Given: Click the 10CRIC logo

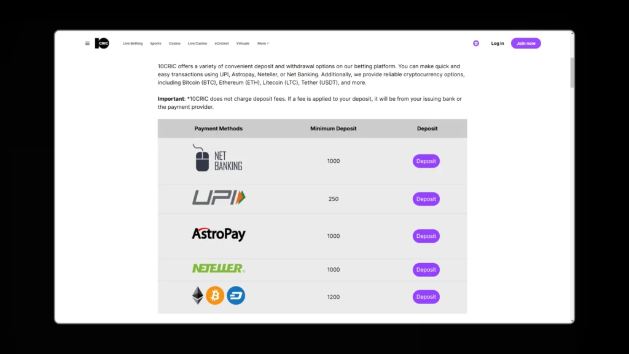Looking at the screenshot, I should (x=102, y=44).
